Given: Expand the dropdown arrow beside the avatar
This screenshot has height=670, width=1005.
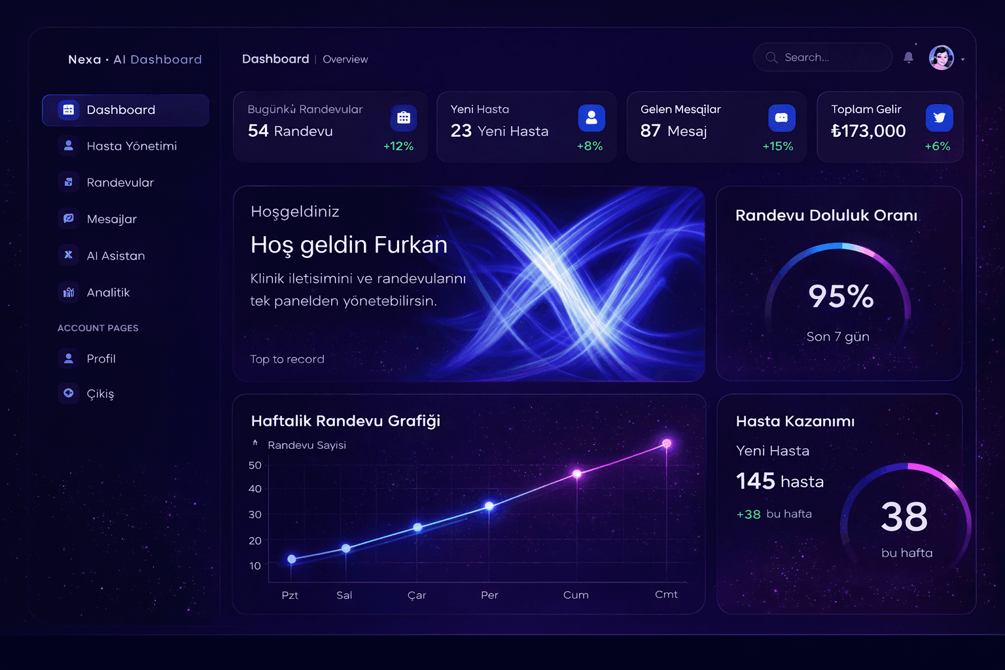Looking at the screenshot, I should [963, 60].
